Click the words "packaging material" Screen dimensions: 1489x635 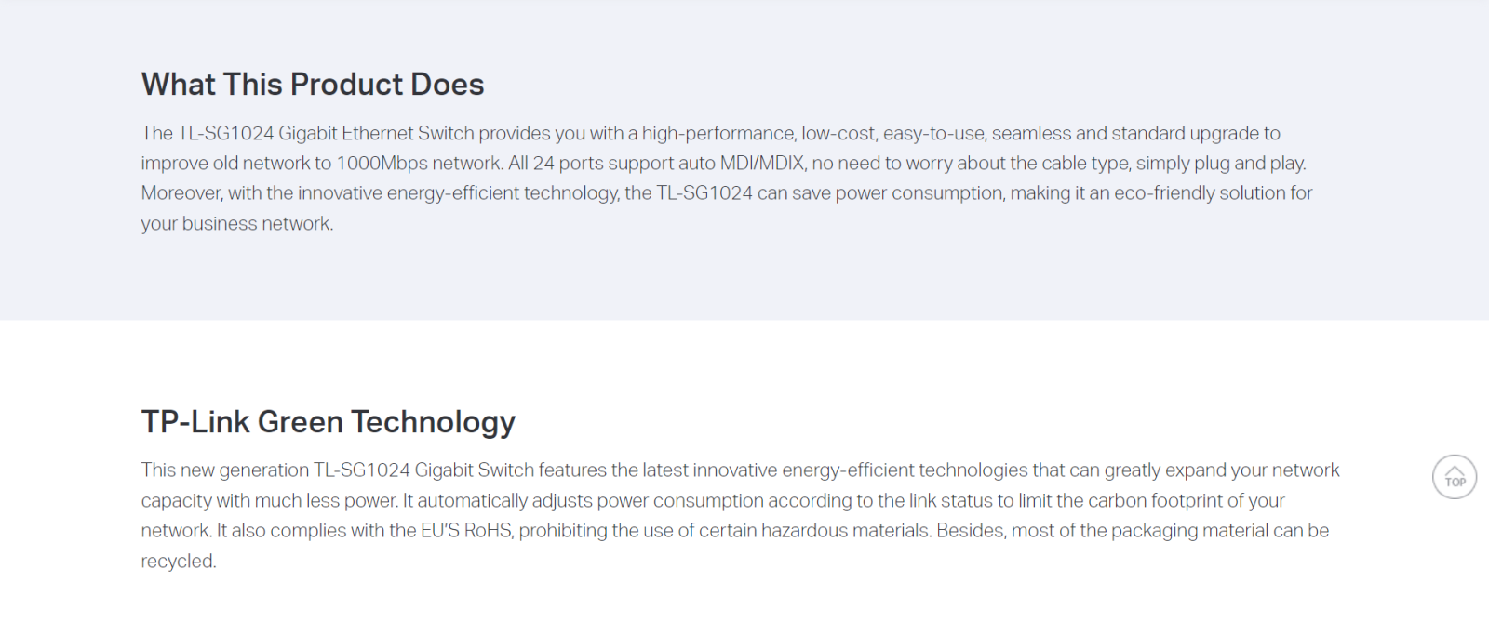[x=1189, y=531]
